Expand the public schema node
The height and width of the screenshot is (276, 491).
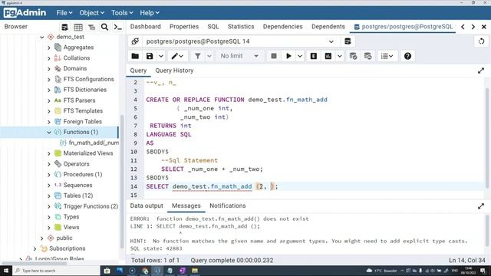pyautogui.click(x=41, y=238)
